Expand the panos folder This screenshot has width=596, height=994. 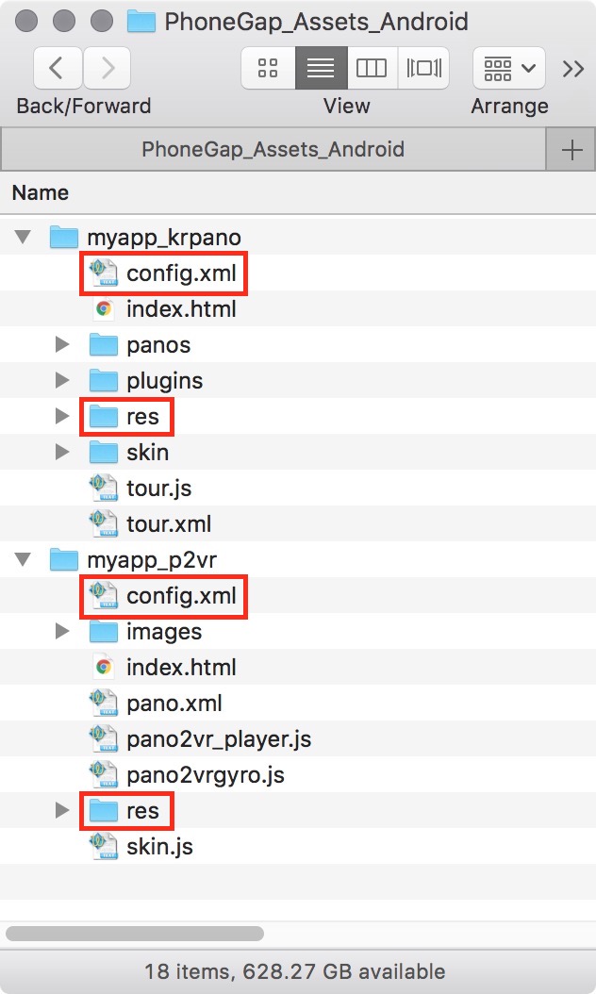62,344
